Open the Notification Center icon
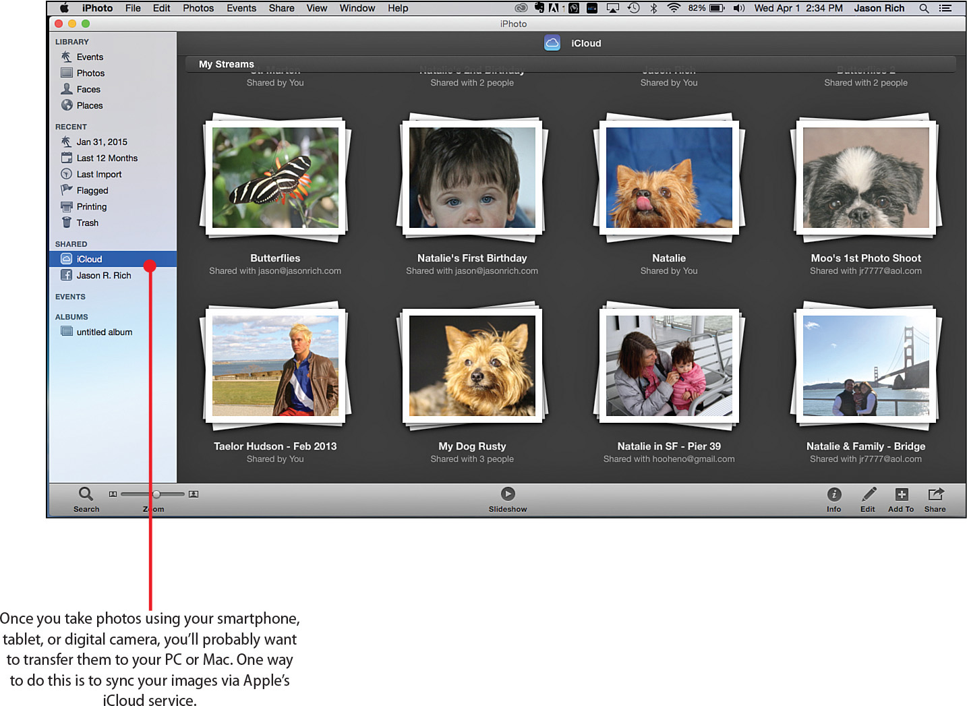967x706 pixels. coord(945,8)
